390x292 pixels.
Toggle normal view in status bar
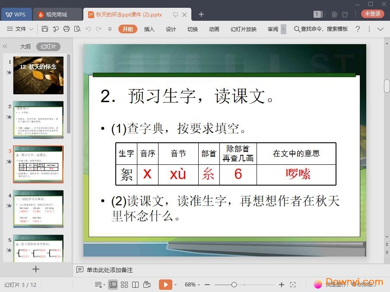click(113, 285)
